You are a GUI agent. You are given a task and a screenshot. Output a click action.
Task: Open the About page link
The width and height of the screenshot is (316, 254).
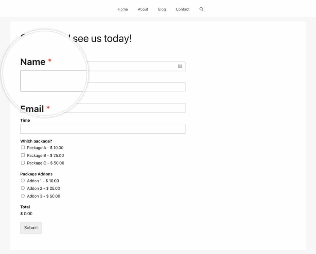pos(143,9)
